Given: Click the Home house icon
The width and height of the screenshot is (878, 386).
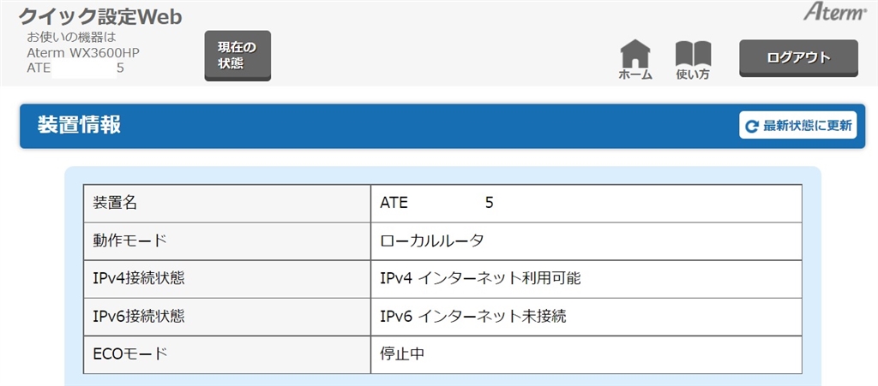Looking at the screenshot, I should pos(635,53).
